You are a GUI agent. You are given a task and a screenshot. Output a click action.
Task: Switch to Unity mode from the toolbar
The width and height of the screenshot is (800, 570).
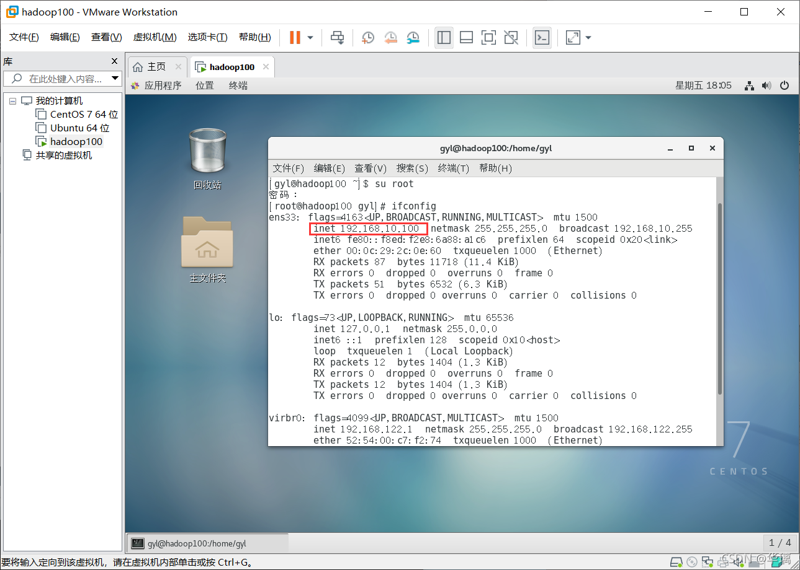(x=511, y=38)
